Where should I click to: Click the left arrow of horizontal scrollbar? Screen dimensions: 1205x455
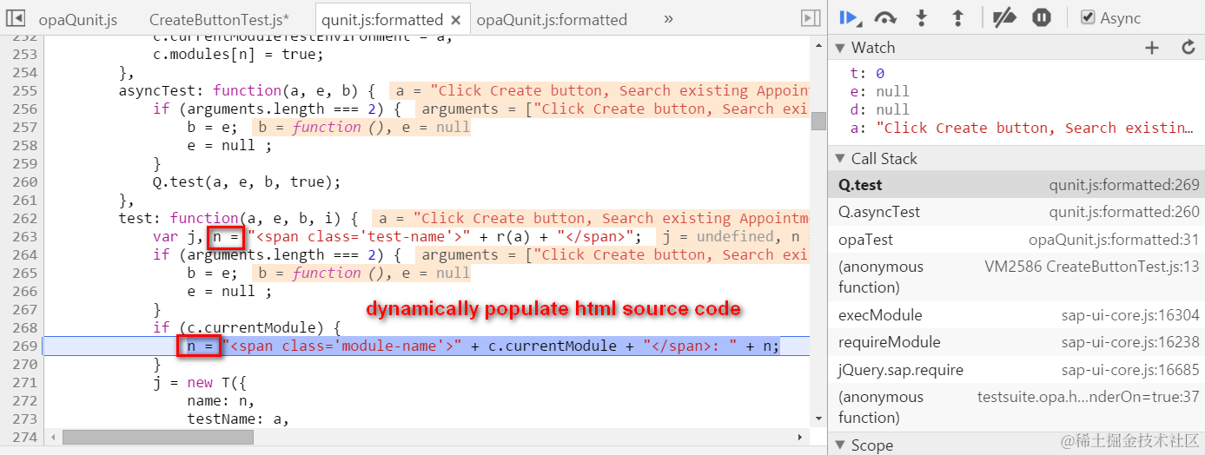[51, 437]
